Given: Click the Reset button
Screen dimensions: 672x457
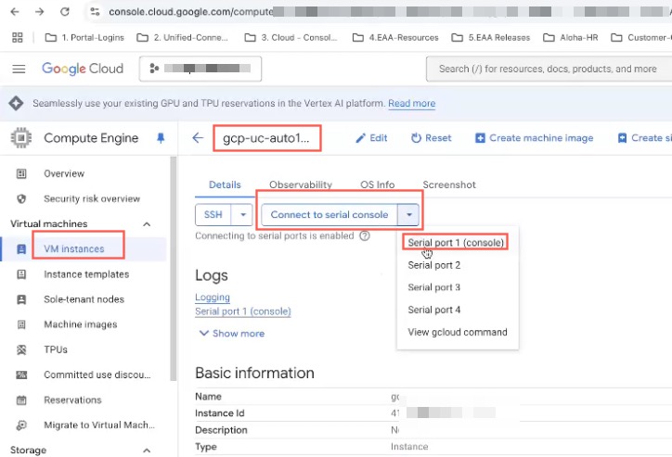Looking at the screenshot, I should tap(431, 138).
